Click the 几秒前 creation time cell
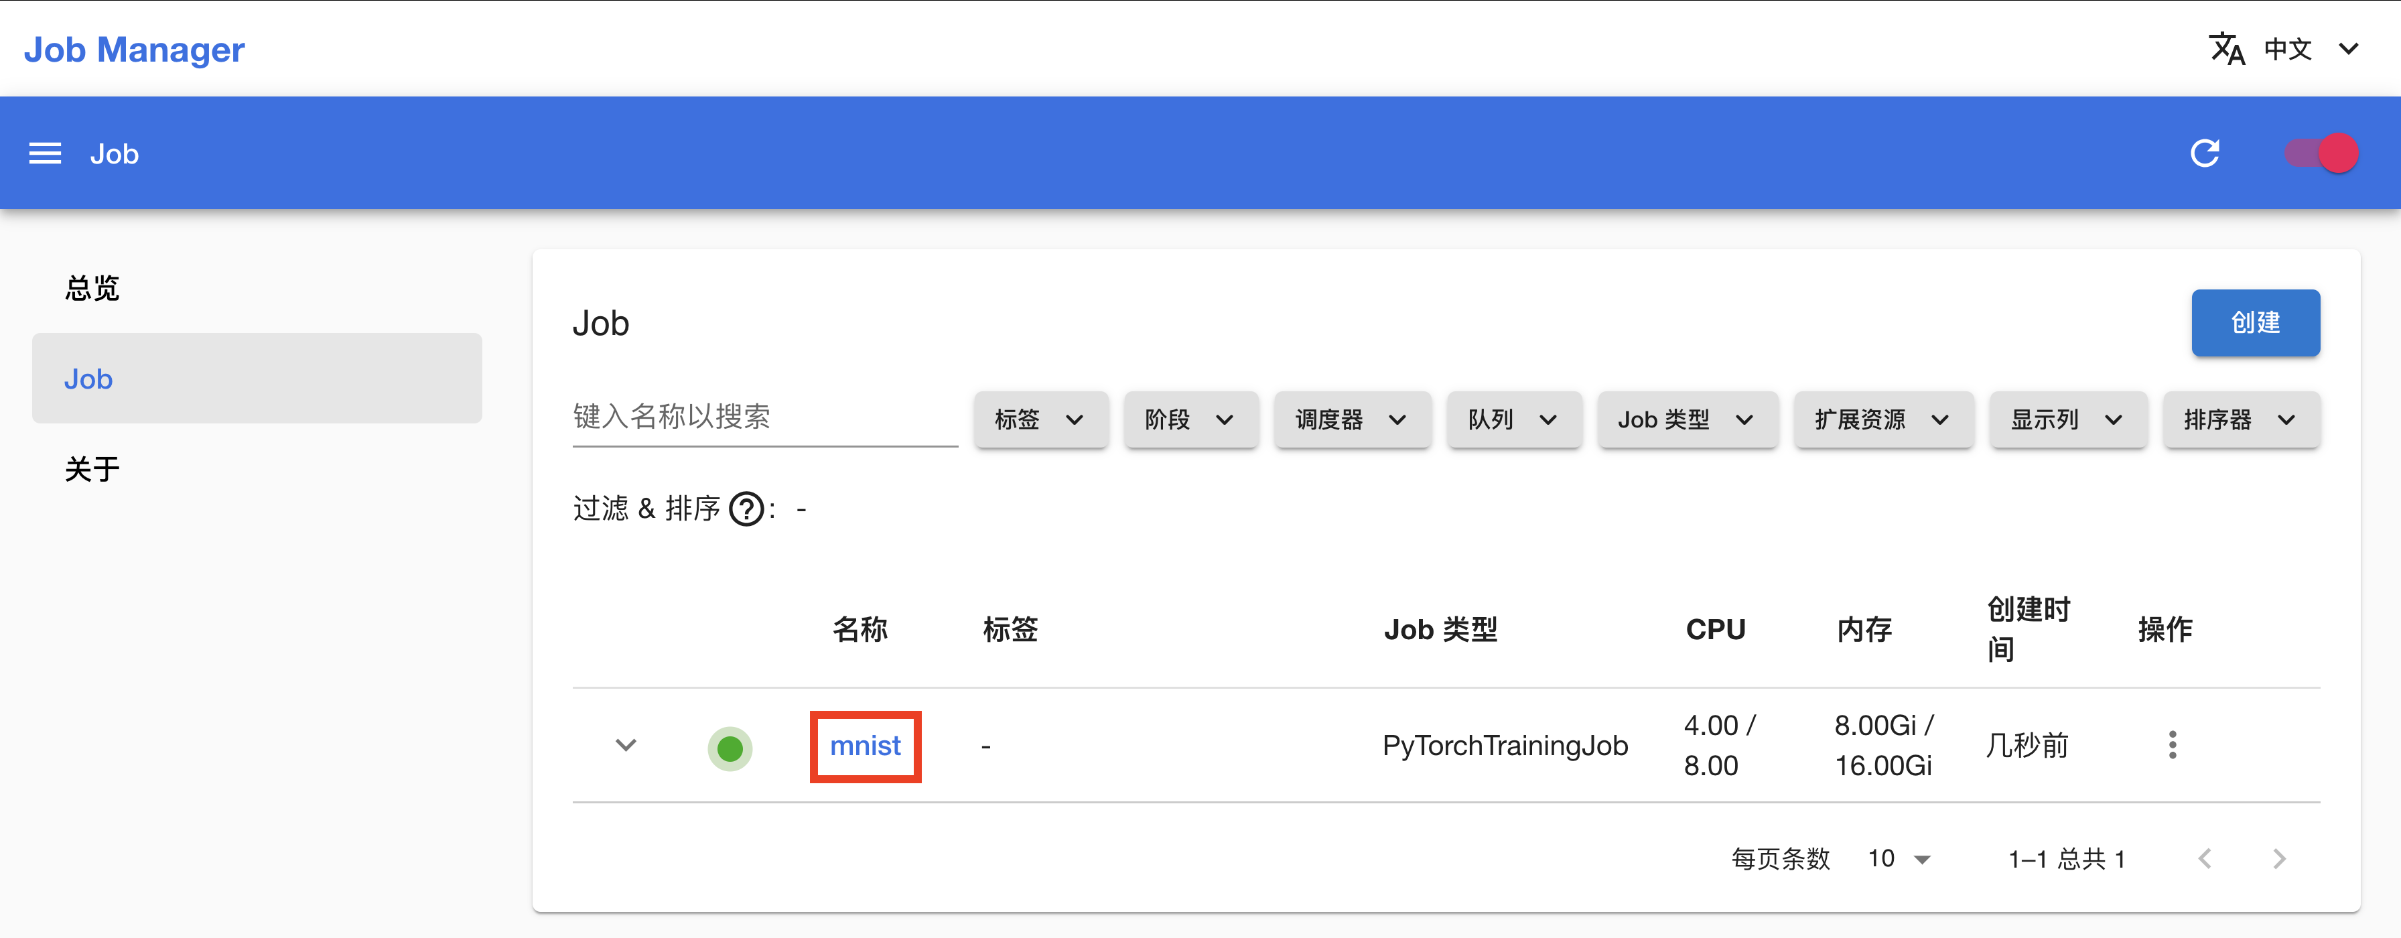This screenshot has height=938, width=2401. tap(2027, 746)
